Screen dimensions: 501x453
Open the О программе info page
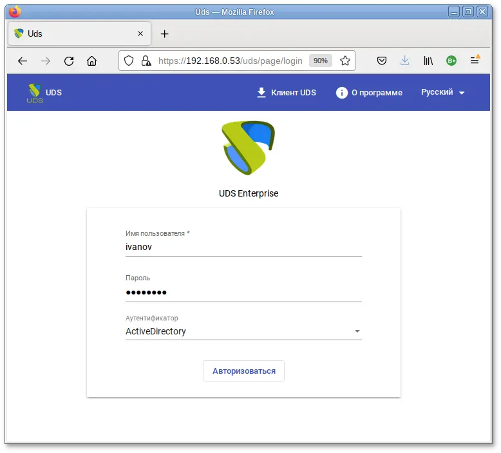pyautogui.click(x=369, y=93)
